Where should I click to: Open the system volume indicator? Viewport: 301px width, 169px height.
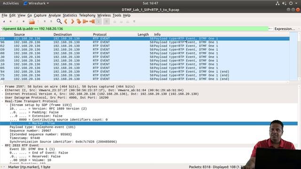(x=284, y=3)
